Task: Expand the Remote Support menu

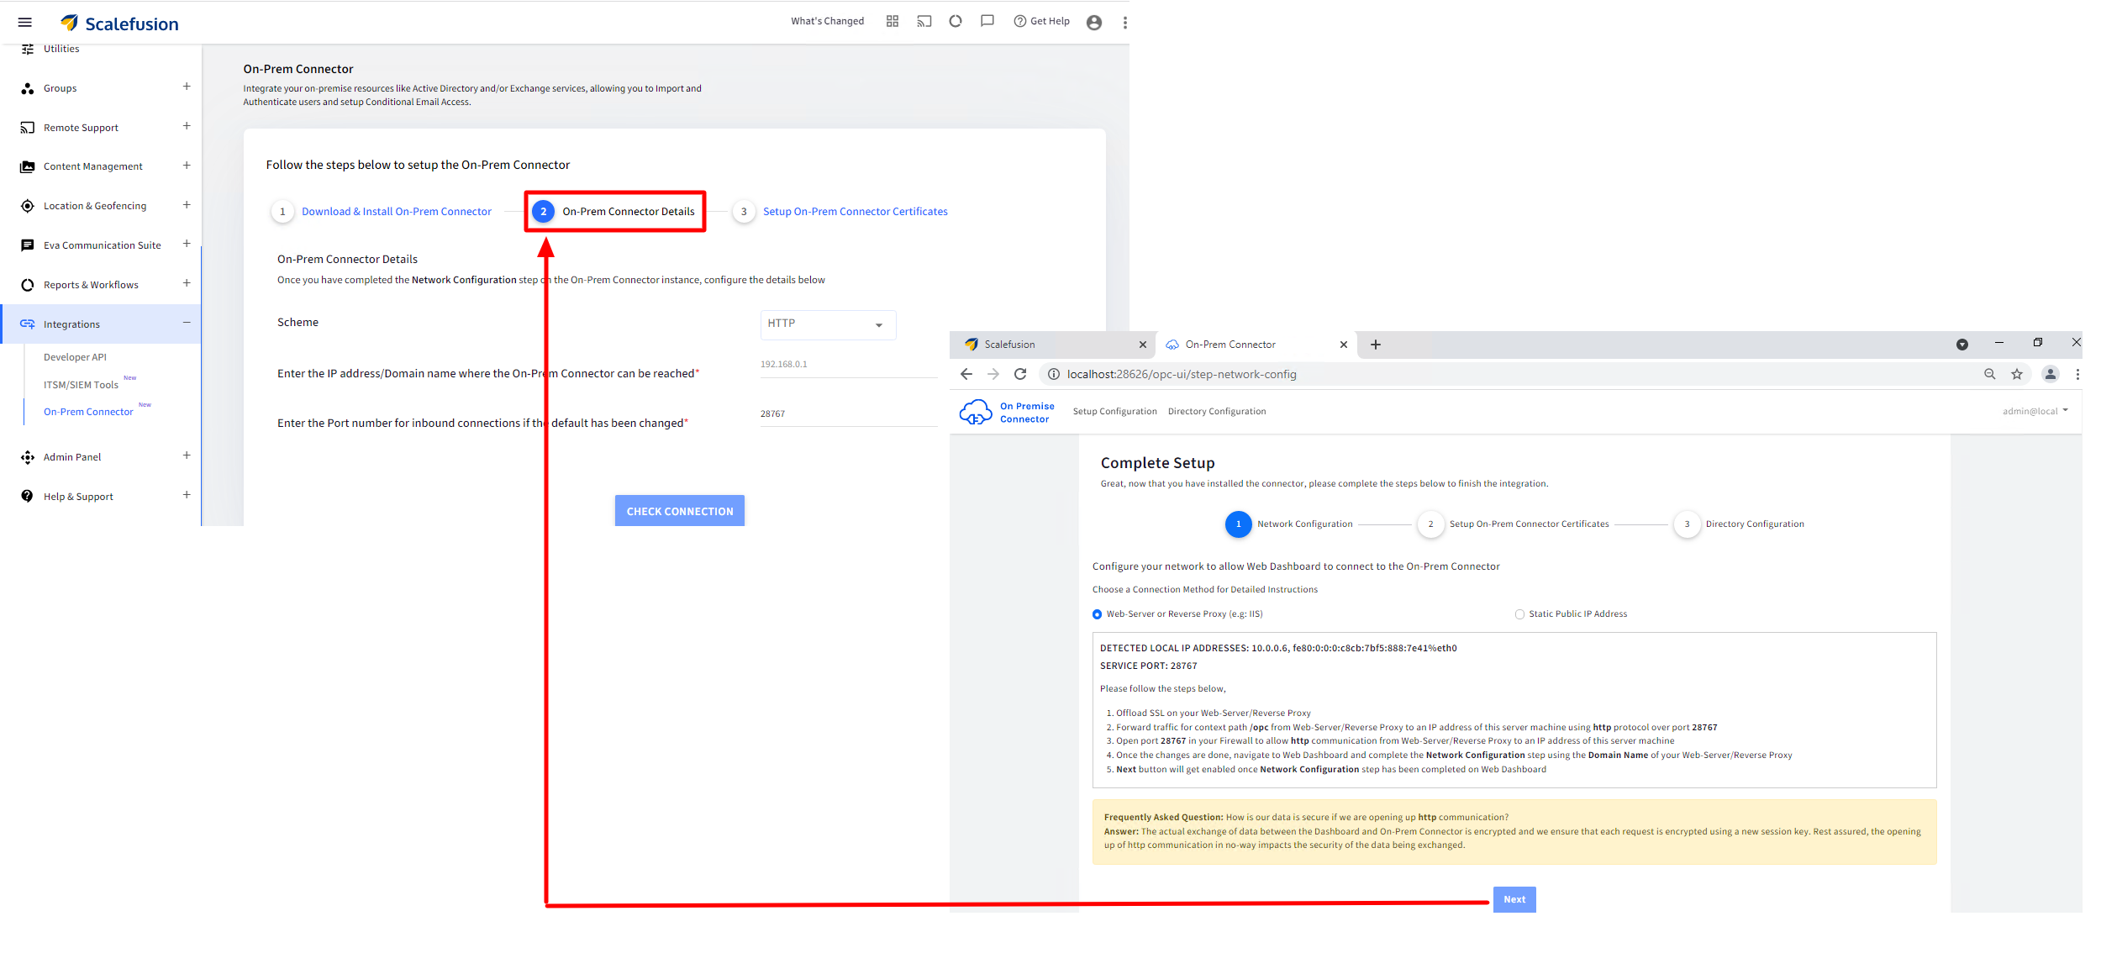Action: pyautogui.click(x=187, y=126)
